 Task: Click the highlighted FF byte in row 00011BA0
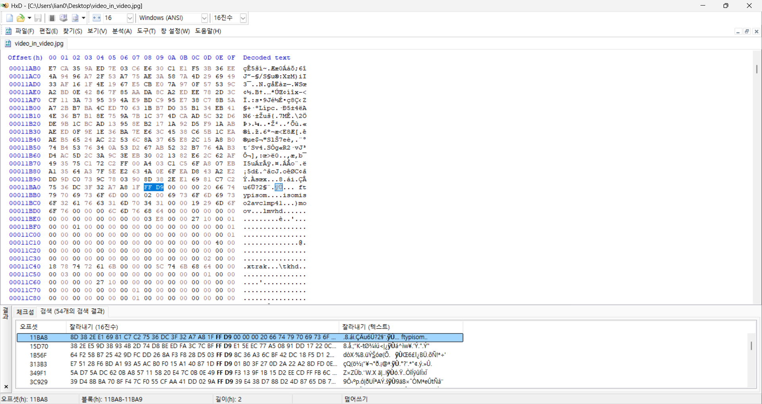click(148, 187)
